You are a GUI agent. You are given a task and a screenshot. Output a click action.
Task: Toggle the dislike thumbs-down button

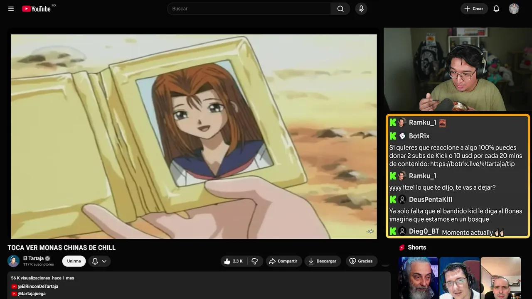tap(255, 261)
